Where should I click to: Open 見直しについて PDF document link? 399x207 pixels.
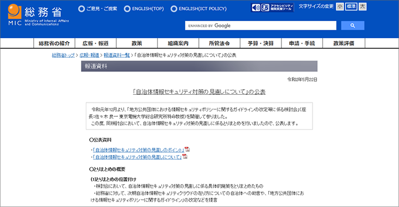click(x=137, y=157)
